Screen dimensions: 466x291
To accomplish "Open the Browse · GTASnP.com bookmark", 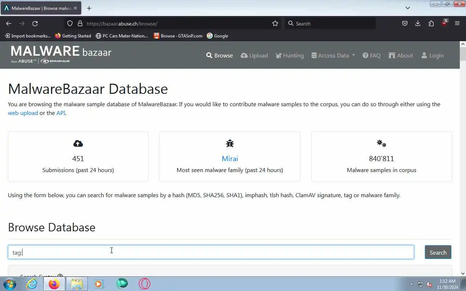I will pos(178,36).
